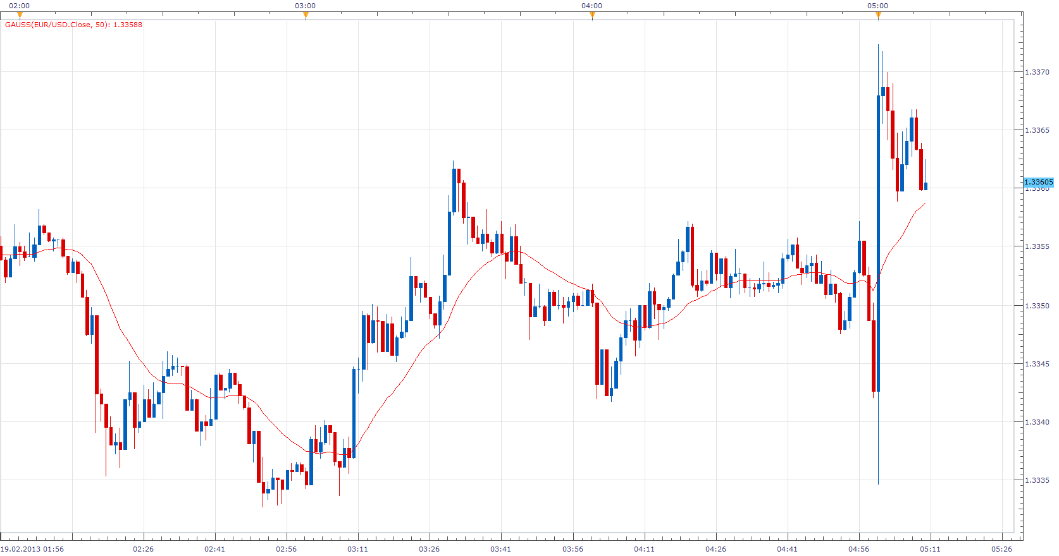Screen dimensions: 1059x556
Task: Click the 05:00 hour marker triangle
Action: [x=878, y=15]
